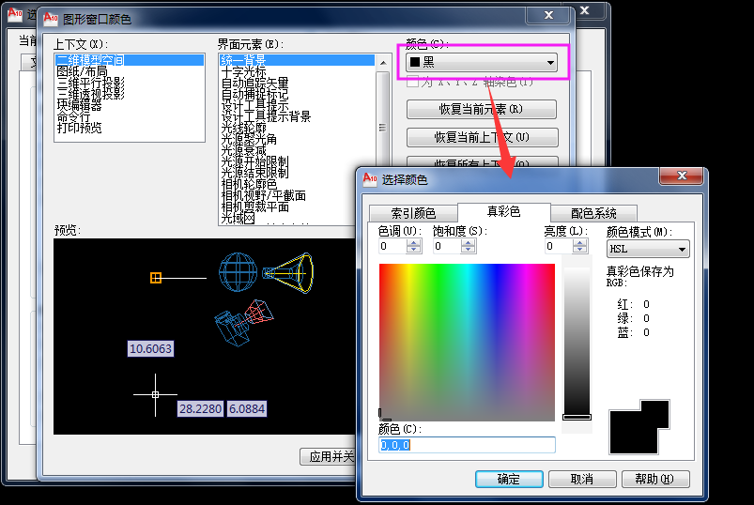Select 块编辑器 in the context list

click(x=79, y=105)
